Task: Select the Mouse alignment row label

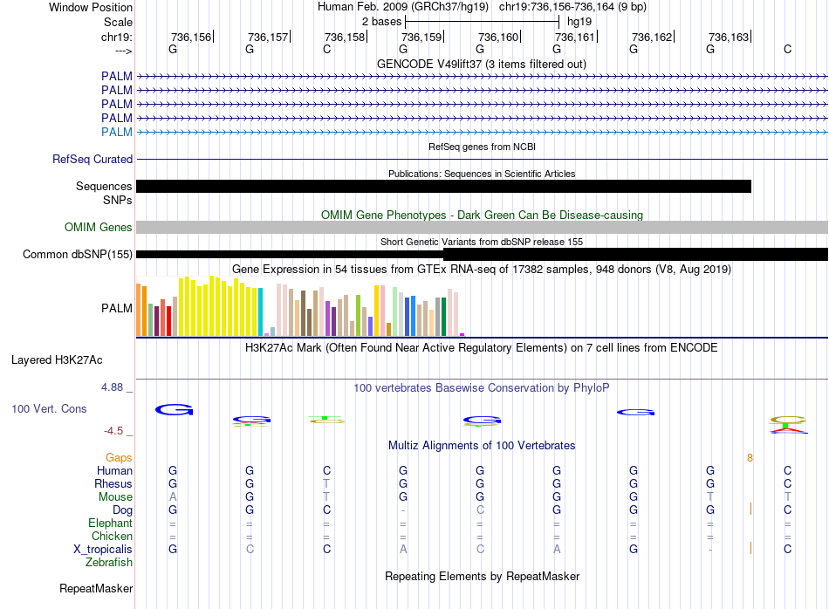Action: (x=115, y=497)
